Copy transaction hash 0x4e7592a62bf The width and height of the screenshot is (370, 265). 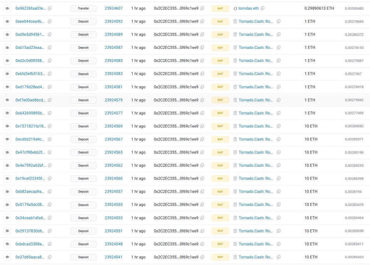(50, 165)
